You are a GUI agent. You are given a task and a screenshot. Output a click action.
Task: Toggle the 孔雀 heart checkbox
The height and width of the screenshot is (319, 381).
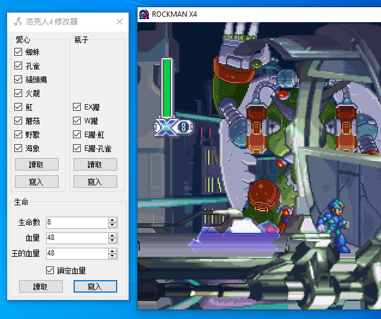tap(18, 66)
